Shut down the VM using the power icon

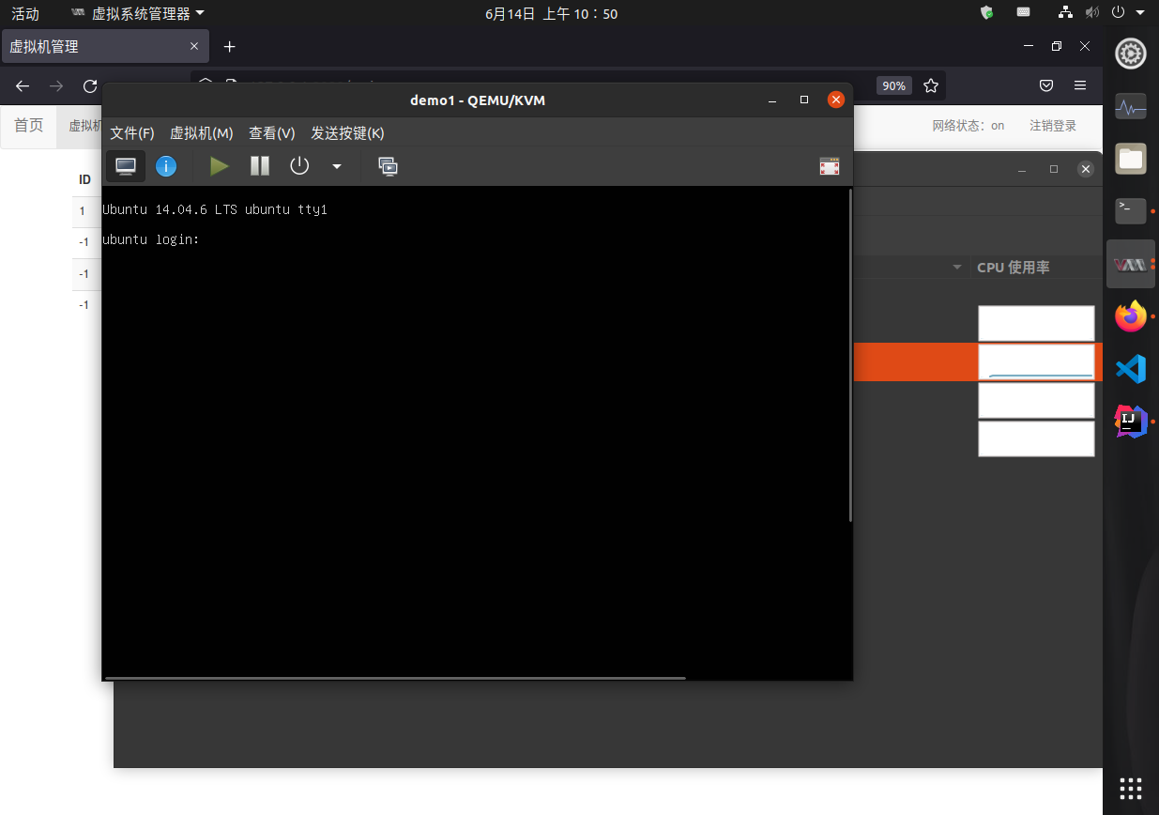[x=299, y=166]
